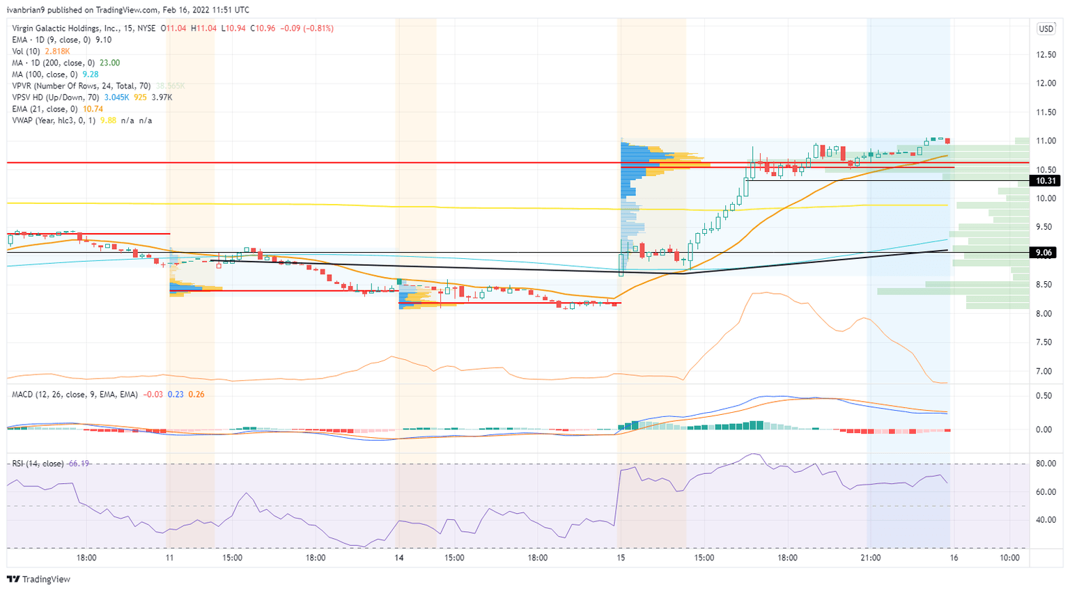Click the 9.06 black price label
Screen dimensions: 1070x591
click(1044, 253)
